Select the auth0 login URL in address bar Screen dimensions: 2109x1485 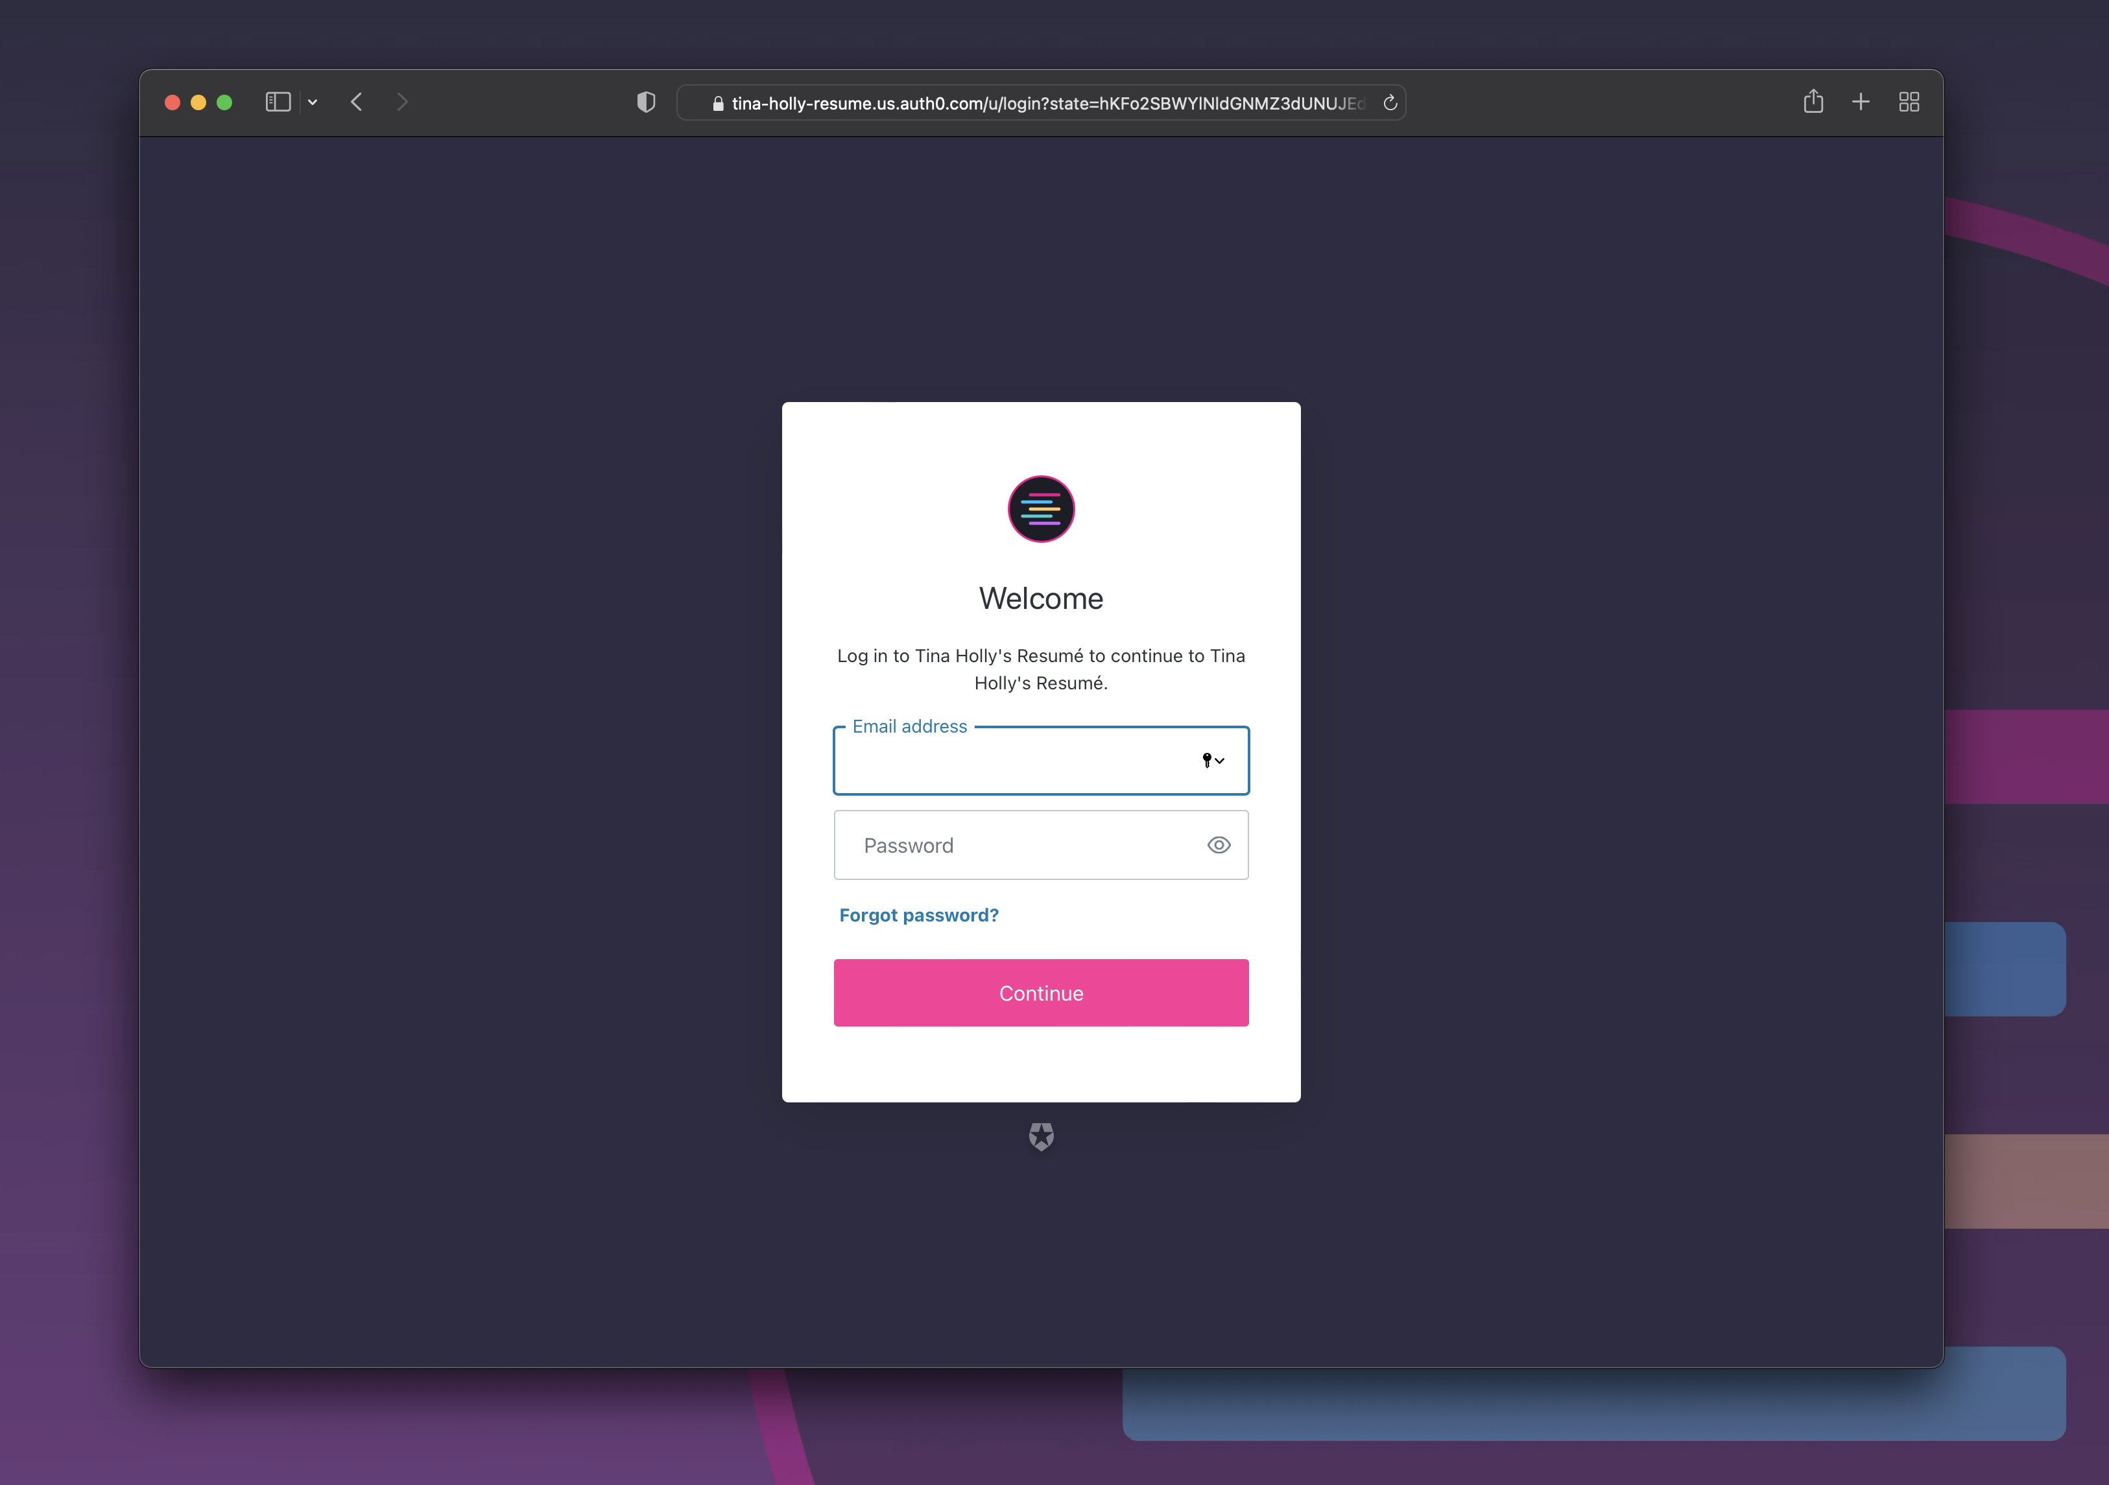1047,104
